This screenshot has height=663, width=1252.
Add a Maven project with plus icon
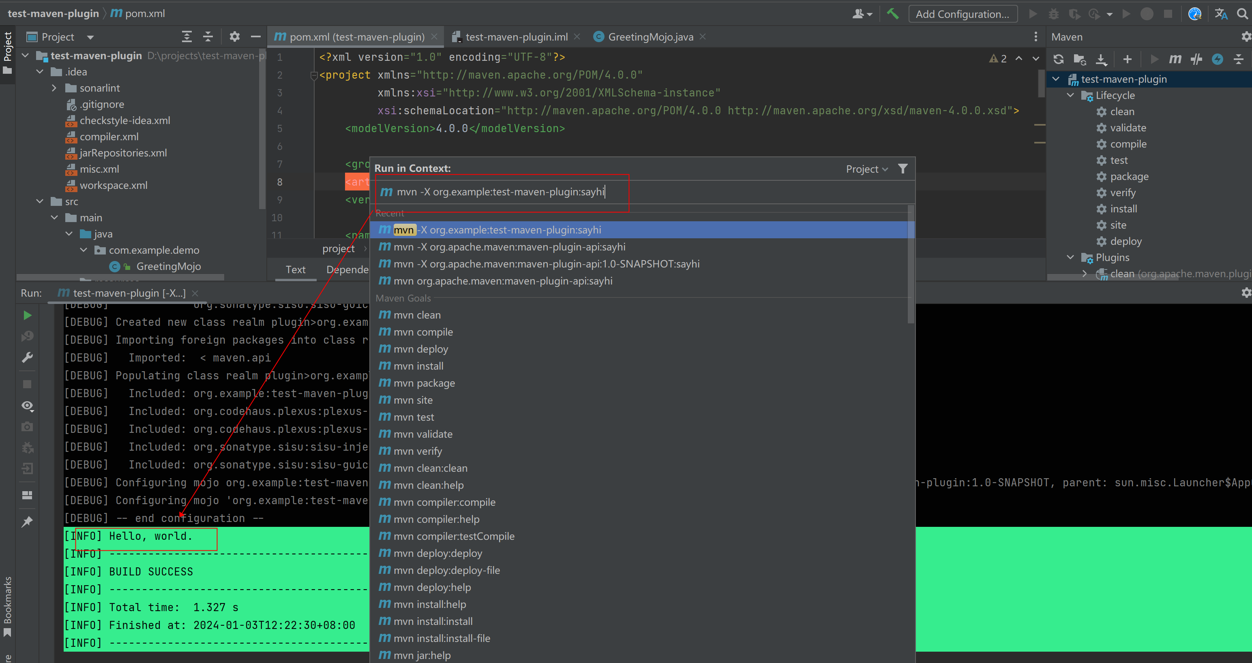tap(1127, 59)
